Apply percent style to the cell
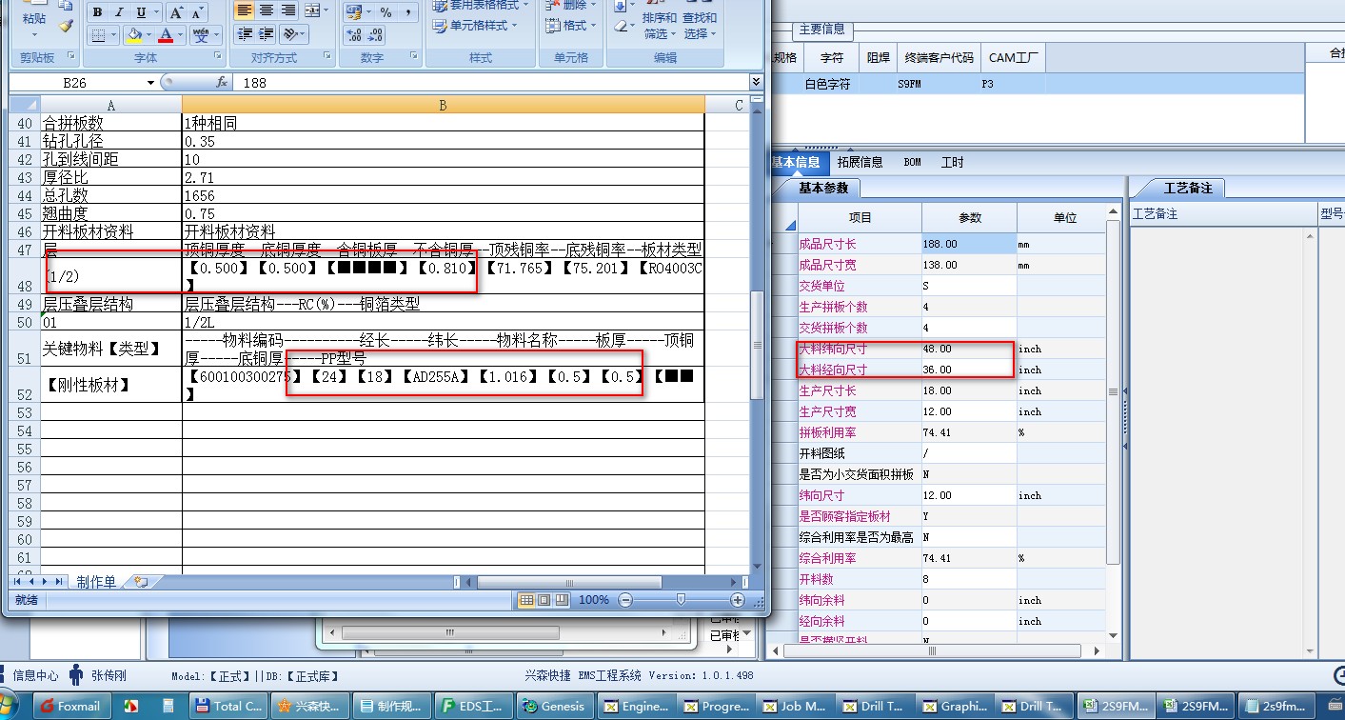This screenshot has width=1345, height=720. click(386, 12)
